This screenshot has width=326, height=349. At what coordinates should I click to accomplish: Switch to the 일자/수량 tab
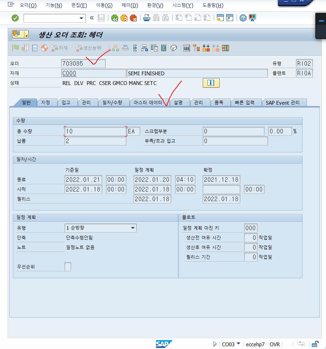(x=112, y=102)
